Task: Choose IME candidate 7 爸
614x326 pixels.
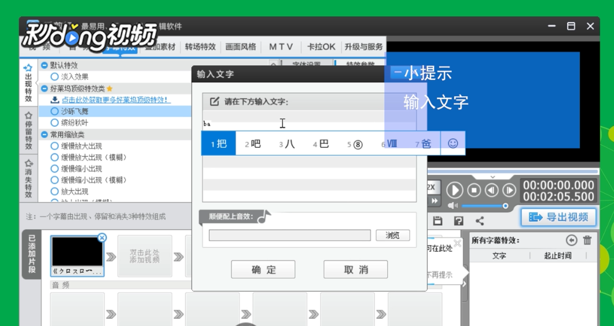Action: pyautogui.click(x=423, y=144)
